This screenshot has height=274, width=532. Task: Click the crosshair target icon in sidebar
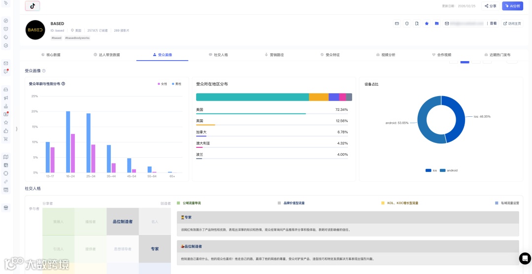[x=6, y=173]
